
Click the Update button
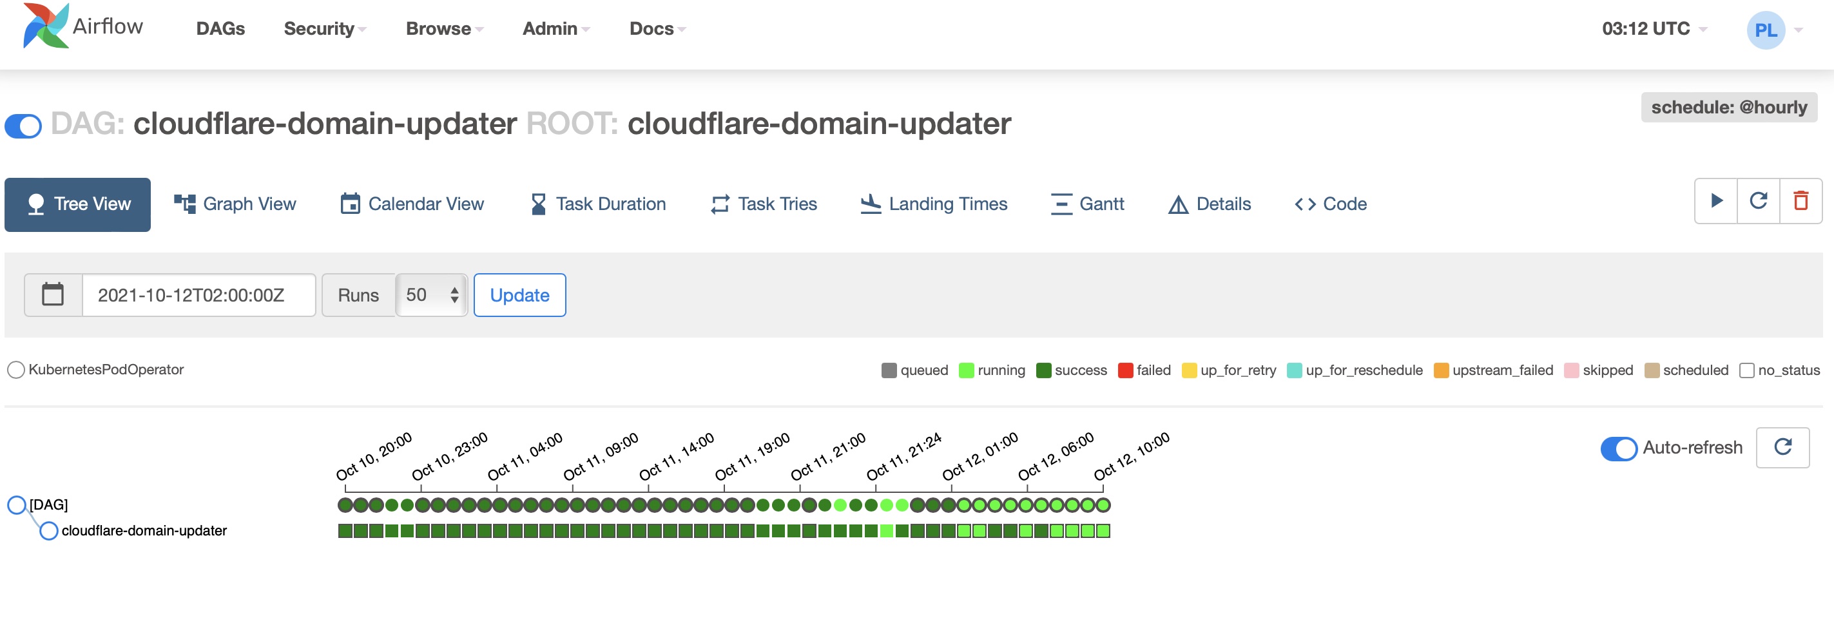(520, 295)
